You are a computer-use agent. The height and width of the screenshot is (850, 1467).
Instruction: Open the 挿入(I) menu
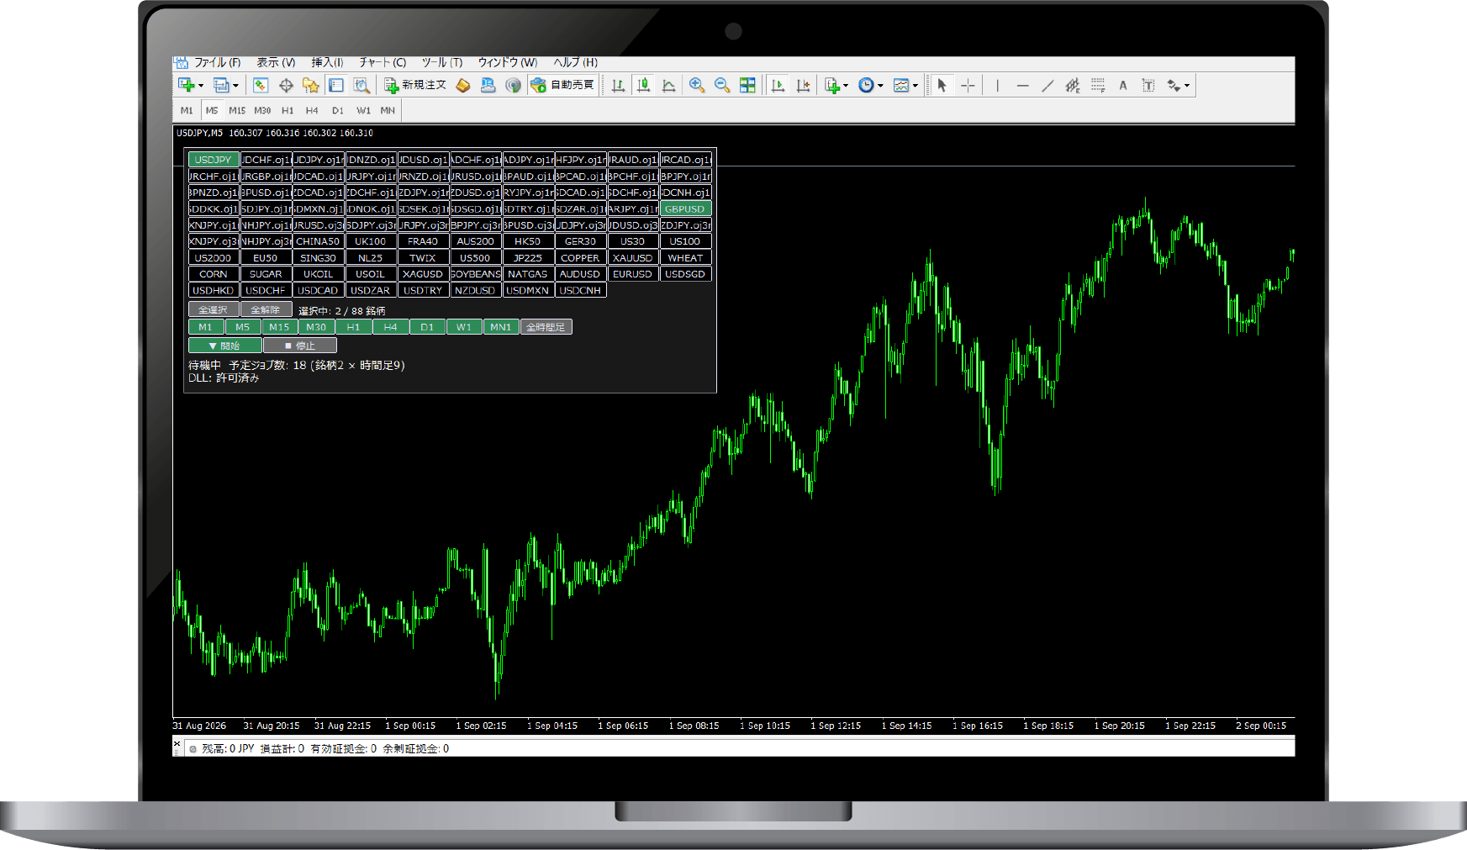point(327,62)
